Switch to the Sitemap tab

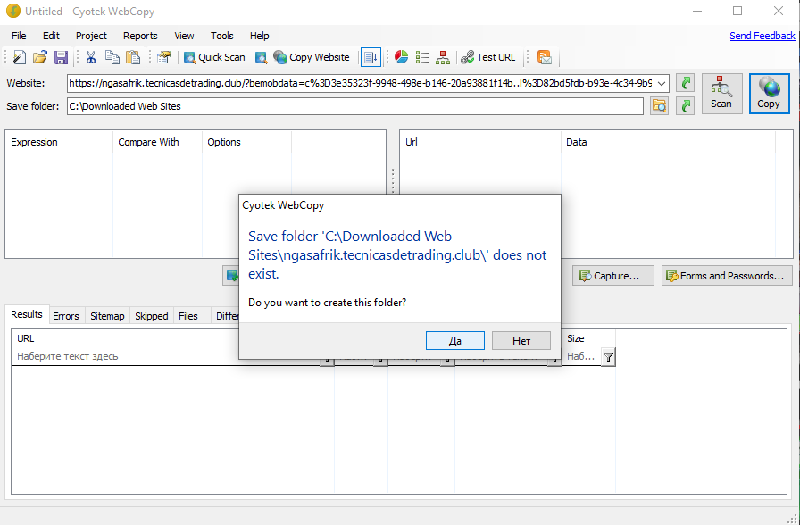point(107,316)
